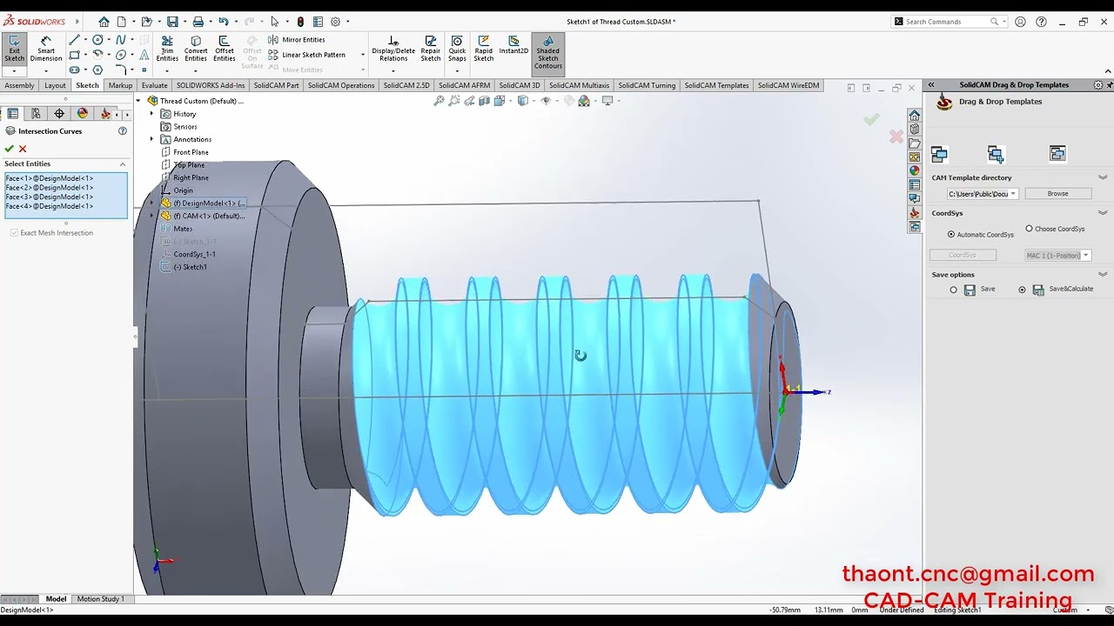The image size is (1114, 626).
Task: Toggle Instant2D
Action: pyautogui.click(x=513, y=45)
